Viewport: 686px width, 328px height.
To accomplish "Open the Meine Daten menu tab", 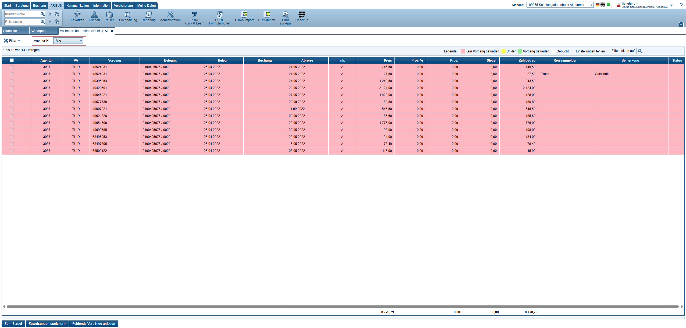I will coord(146,5).
